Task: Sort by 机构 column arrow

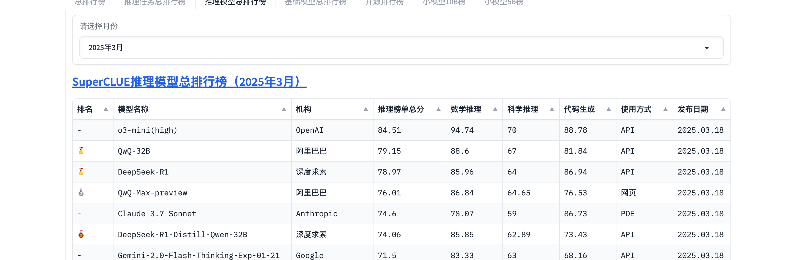Action: click(366, 109)
